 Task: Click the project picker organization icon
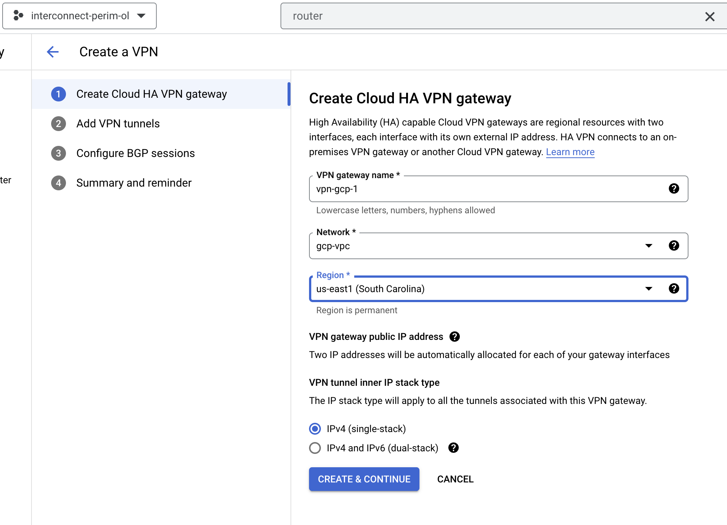(x=18, y=16)
